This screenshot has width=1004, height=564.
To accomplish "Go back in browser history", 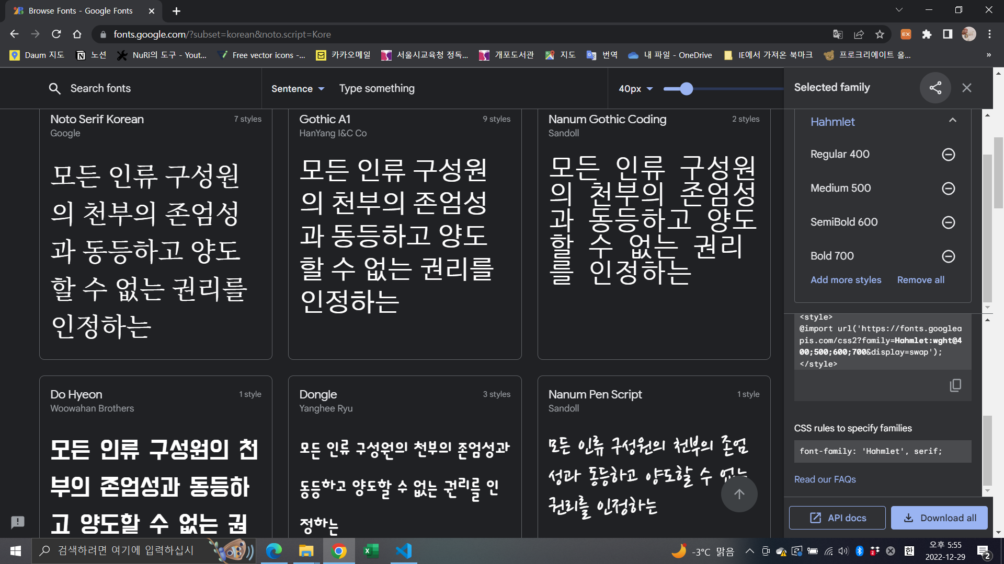I will click(14, 34).
